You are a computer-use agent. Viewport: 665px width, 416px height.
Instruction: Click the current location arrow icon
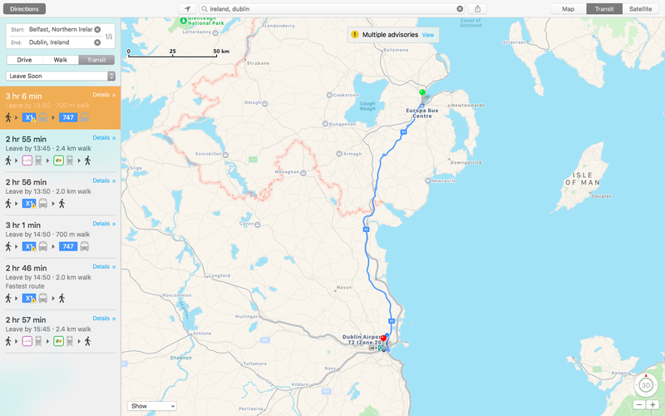pyautogui.click(x=187, y=8)
